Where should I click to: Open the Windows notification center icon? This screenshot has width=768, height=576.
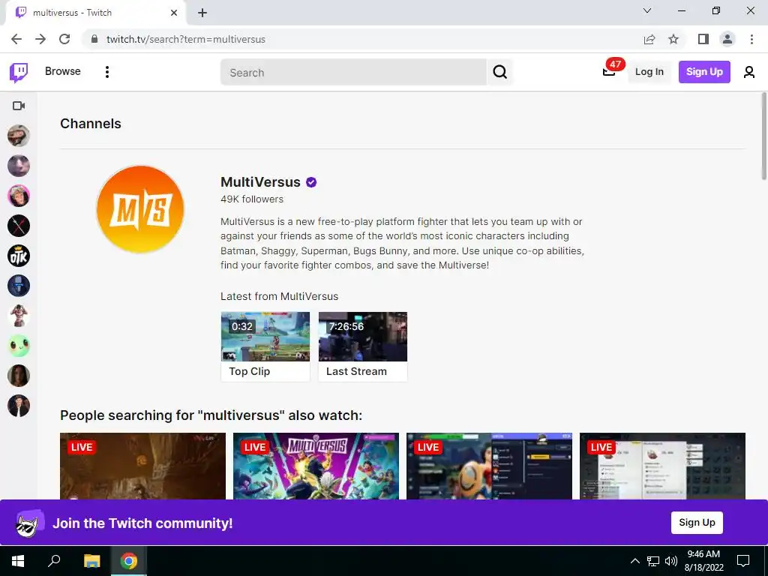(x=743, y=561)
